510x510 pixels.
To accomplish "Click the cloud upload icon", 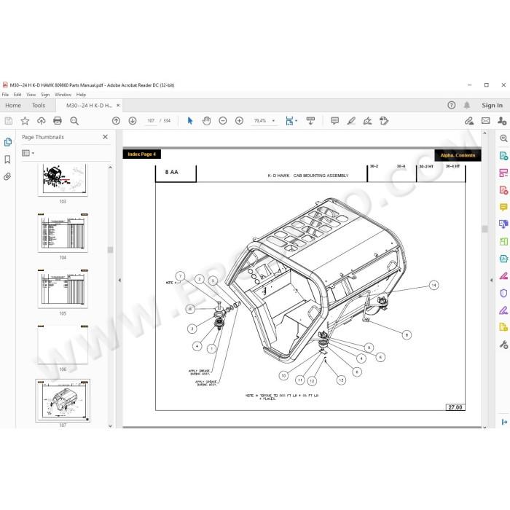I will point(42,121).
